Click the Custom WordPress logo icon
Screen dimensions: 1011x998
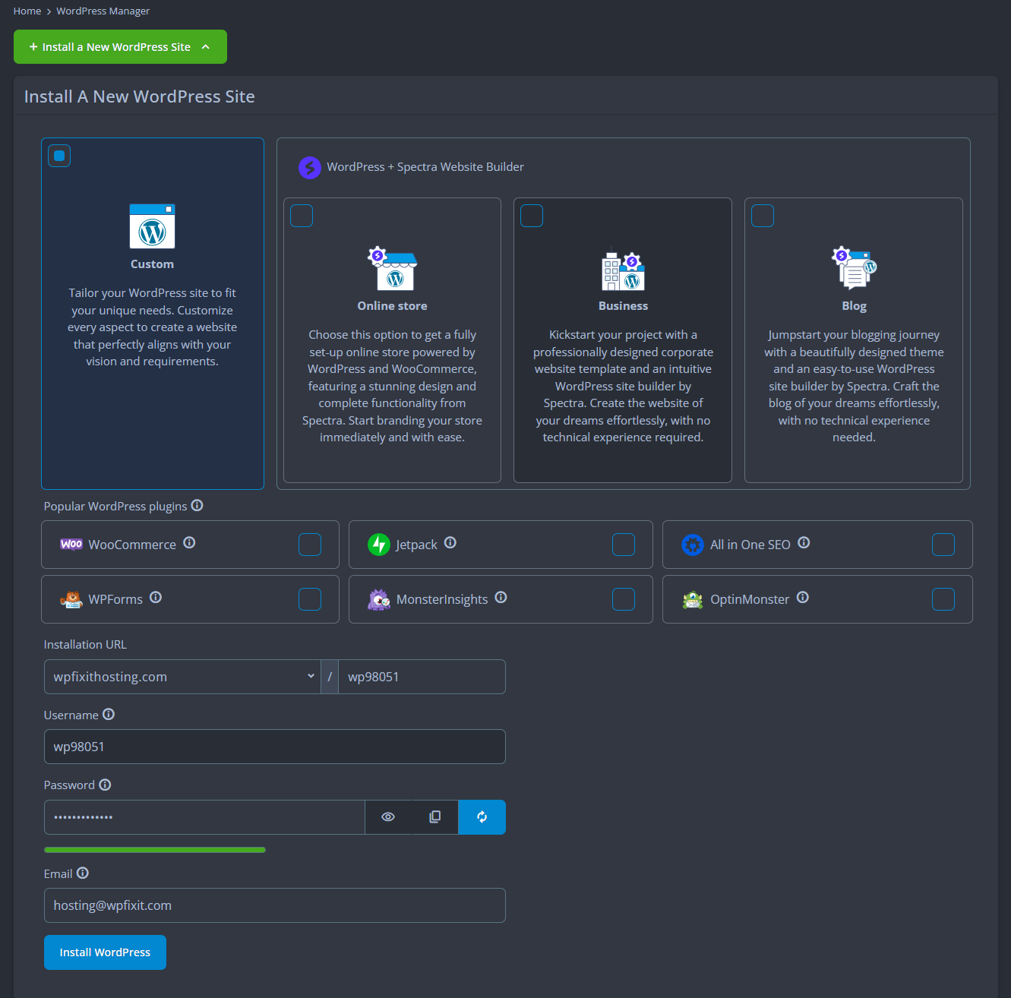[152, 226]
